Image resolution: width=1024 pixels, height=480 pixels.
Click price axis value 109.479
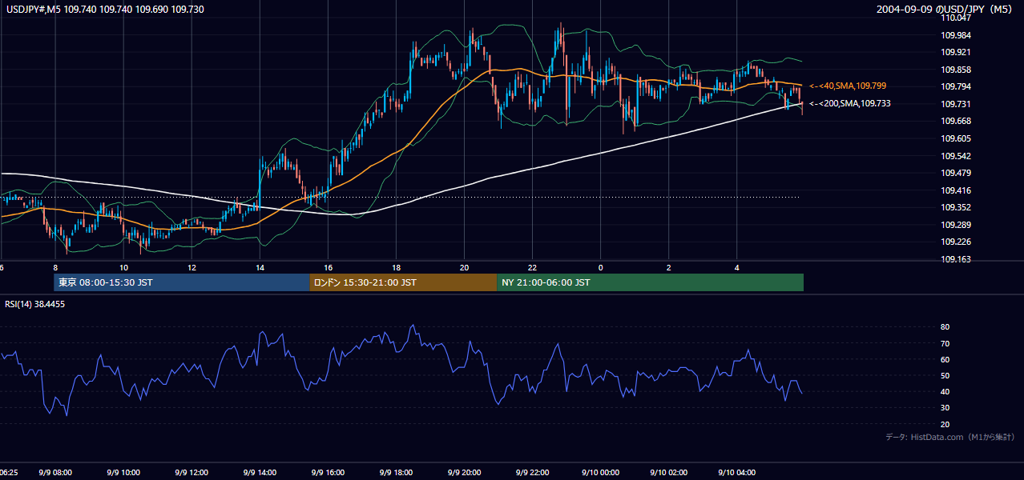[957, 173]
